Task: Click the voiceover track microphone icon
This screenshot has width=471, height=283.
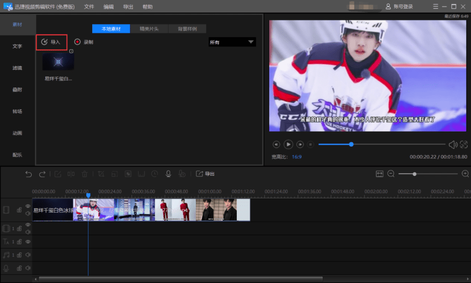Action: 6,268
